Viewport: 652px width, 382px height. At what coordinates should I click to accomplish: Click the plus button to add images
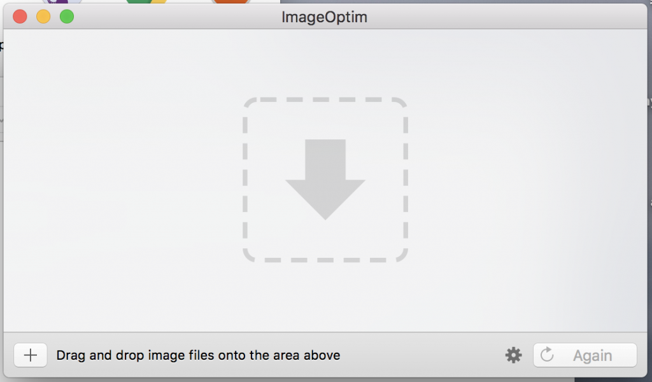coord(31,355)
